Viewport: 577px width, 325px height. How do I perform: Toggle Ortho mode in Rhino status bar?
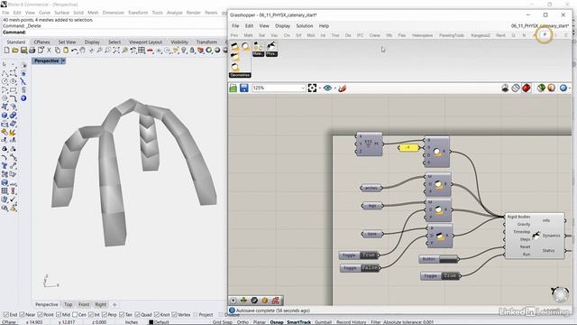pyautogui.click(x=243, y=322)
